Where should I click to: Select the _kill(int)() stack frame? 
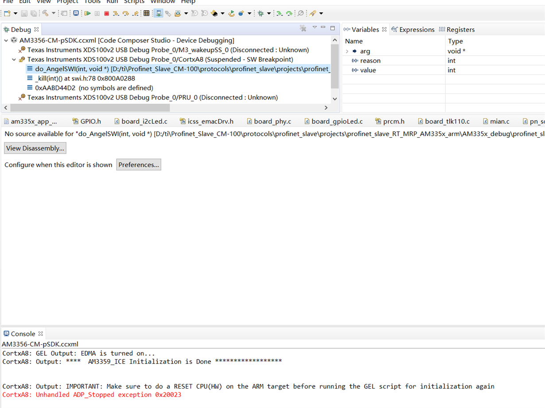[81, 78]
